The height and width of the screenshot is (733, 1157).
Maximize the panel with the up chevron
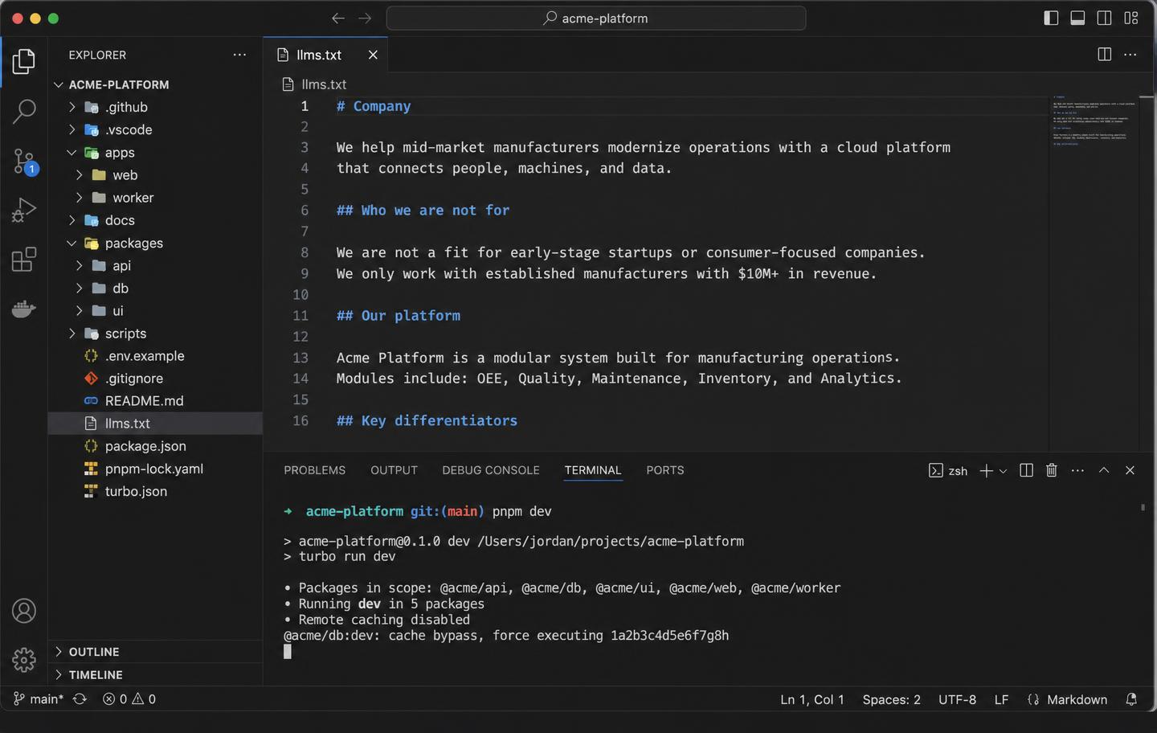click(x=1104, y=470)
